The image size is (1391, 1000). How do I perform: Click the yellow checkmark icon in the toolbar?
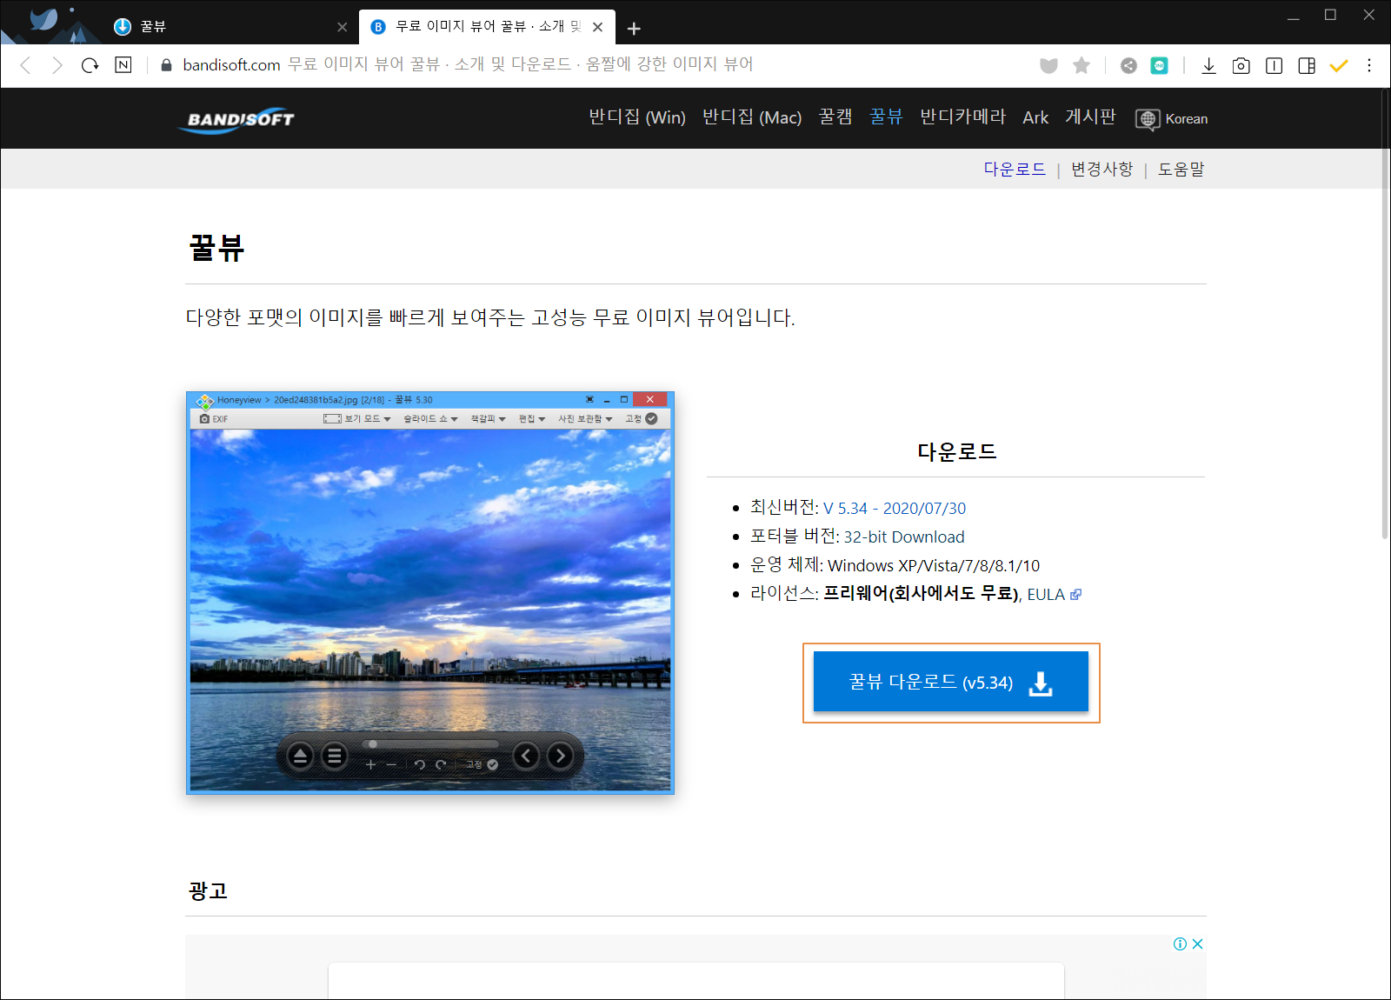[1339, 65]
